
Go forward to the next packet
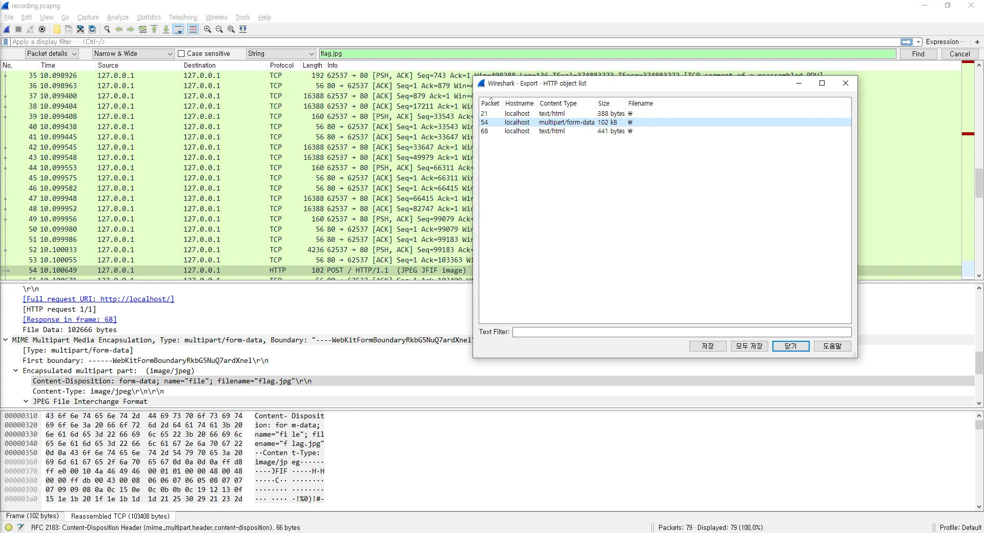[131, 29]
